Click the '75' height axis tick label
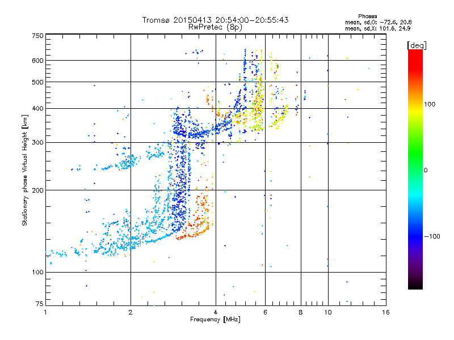Viewport: 454px width, 340px height. (40, 304)
